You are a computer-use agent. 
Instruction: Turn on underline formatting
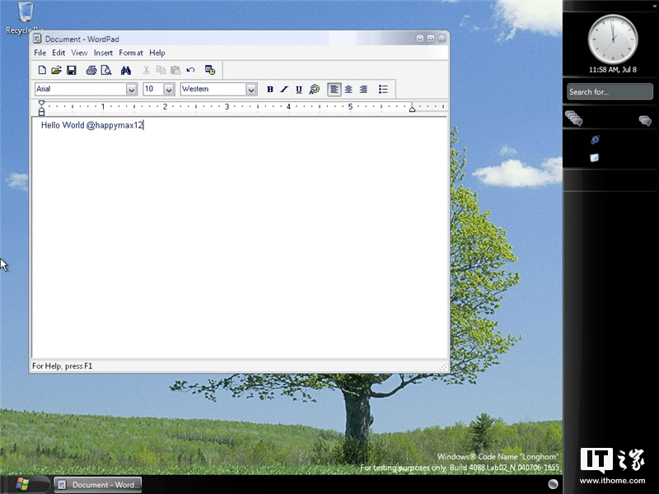(298, 89)
